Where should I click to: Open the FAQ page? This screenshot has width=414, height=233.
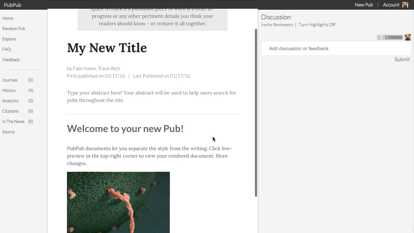(6, 49)
